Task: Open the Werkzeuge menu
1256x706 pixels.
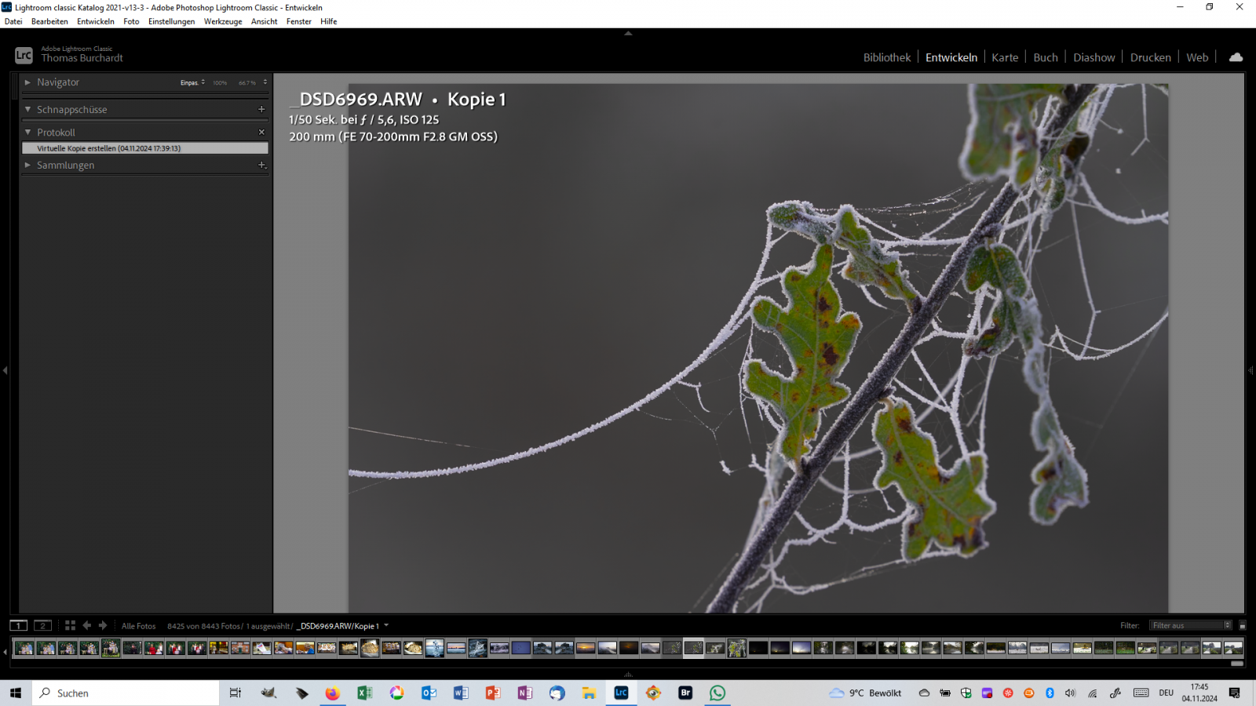Action: 223,21
